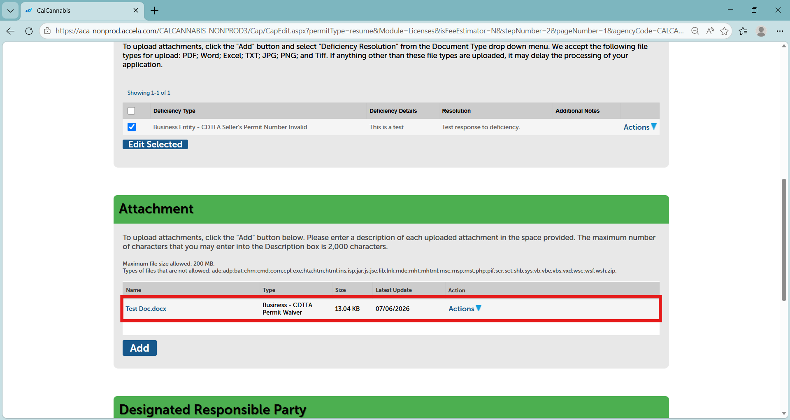Click the Additional Notes column header

point(577,111)
